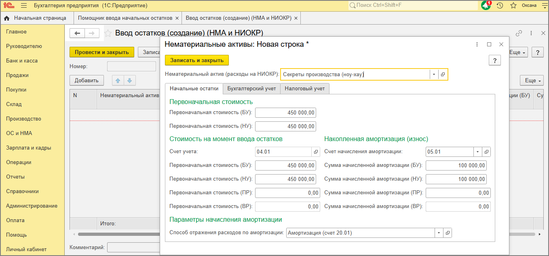Open Руководителю section
549x256 pixels.
24,46
